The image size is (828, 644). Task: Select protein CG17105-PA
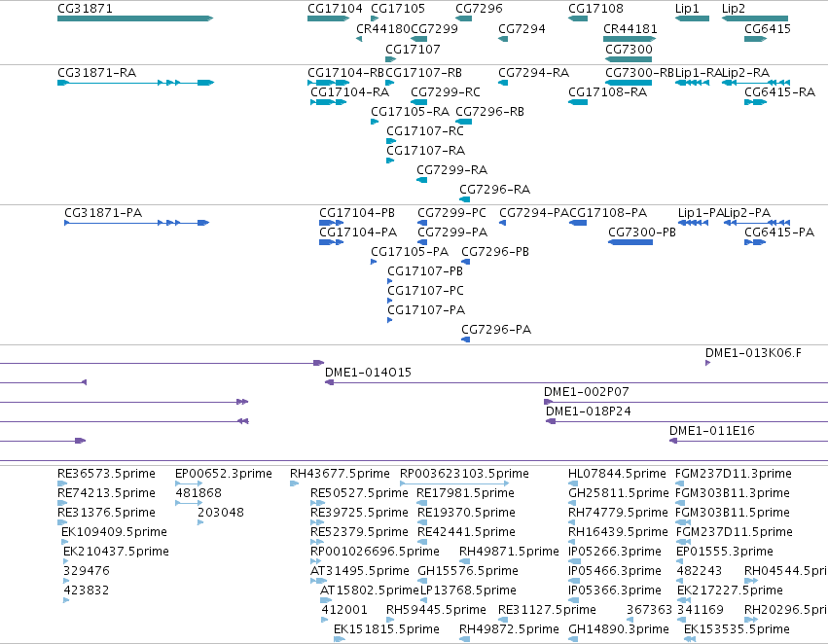point(374,262)
